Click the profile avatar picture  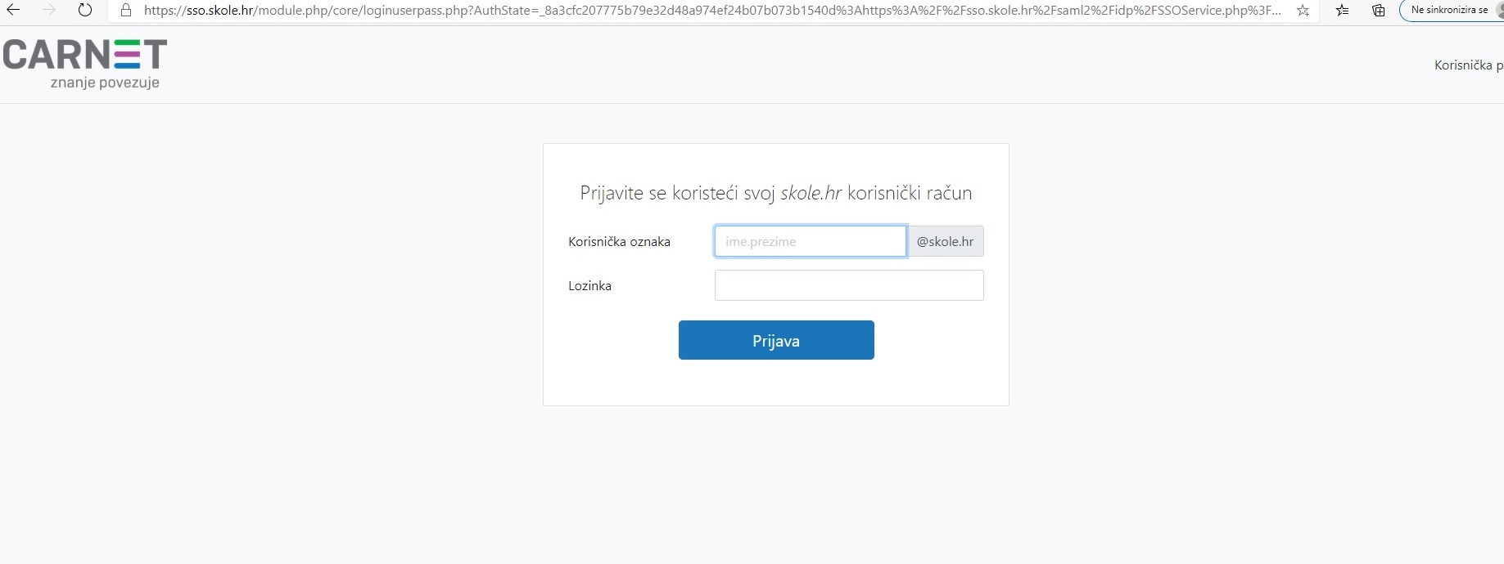1499,10
